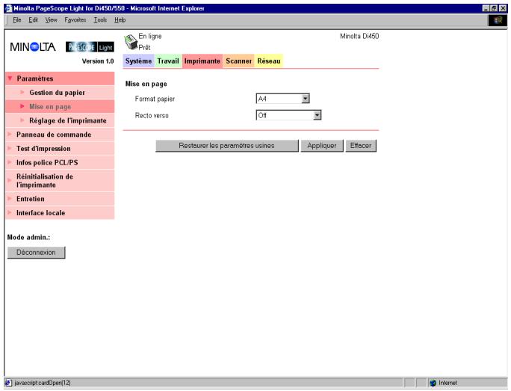
Task: Open Gestion du papier link
Action: 57,93
